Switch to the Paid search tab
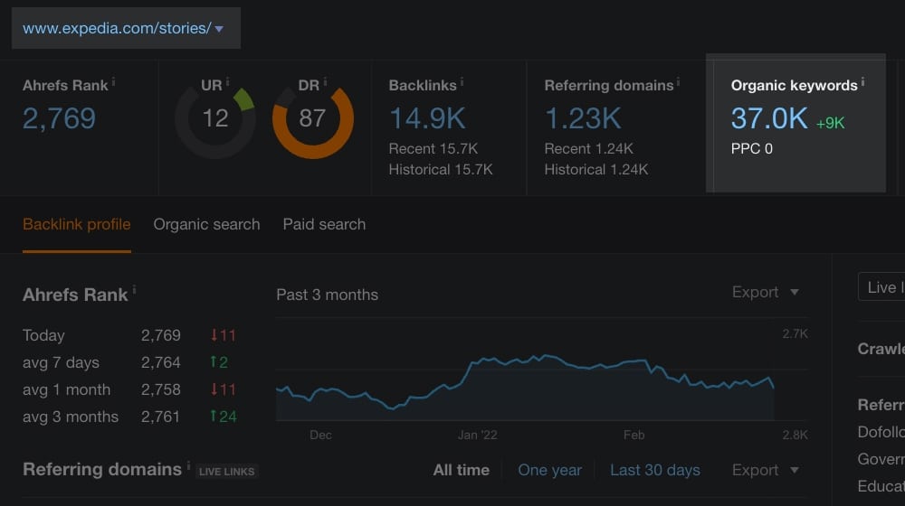 pyautogui.click(x=324, y=224)
